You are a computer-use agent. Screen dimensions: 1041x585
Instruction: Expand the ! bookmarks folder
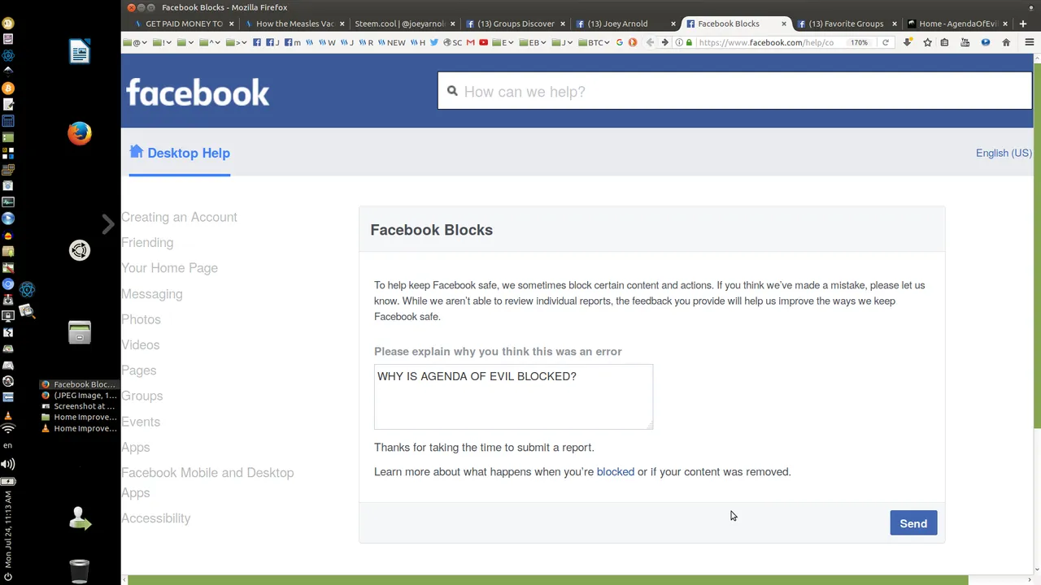pyautogui.click(x=163, y=42)
